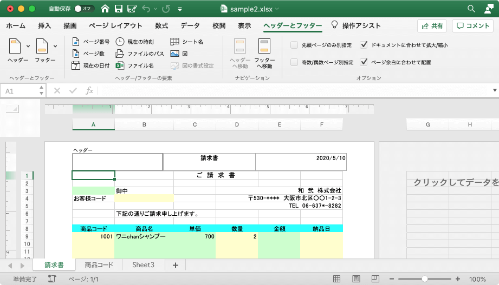Insert 現在の日付 current date
This screenshot has width=499, height=285.
tap(90, 66)
